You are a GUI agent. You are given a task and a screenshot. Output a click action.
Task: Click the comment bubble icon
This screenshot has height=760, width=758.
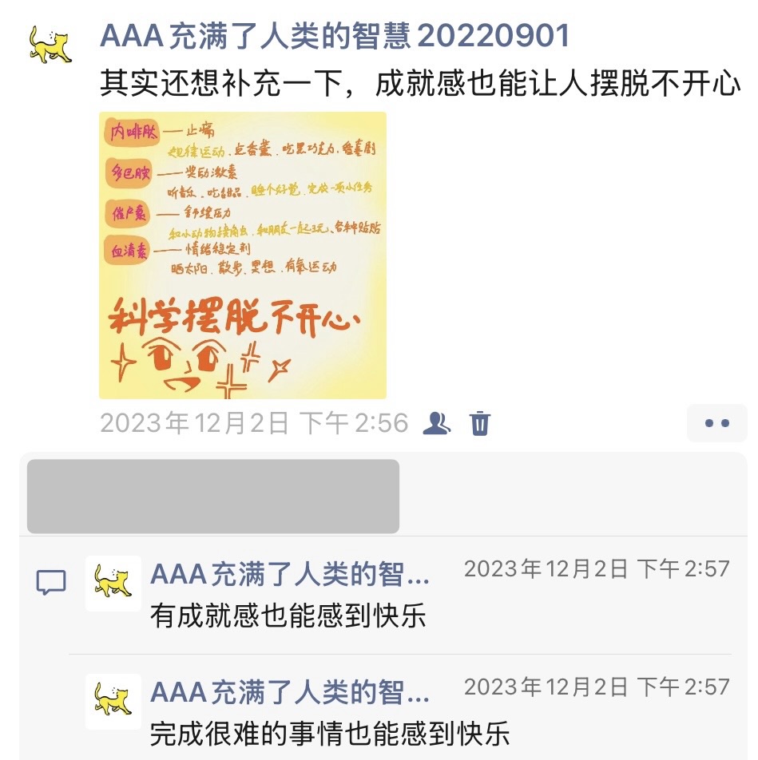point(51,582)
